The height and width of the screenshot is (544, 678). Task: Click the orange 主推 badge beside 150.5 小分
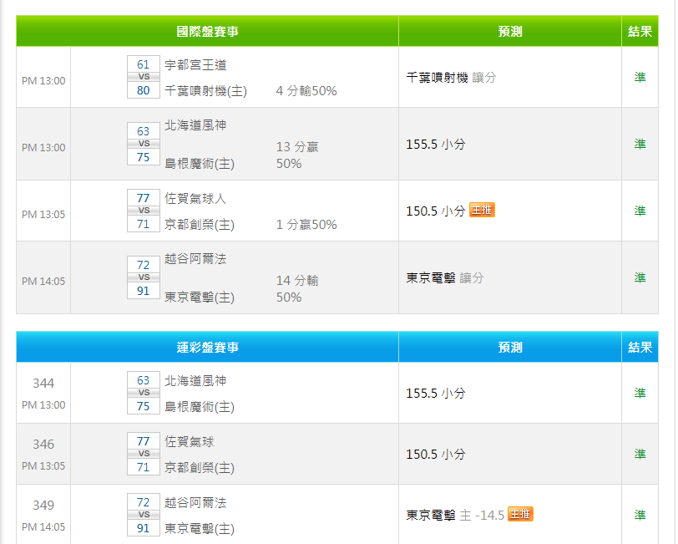click(482, 211)
